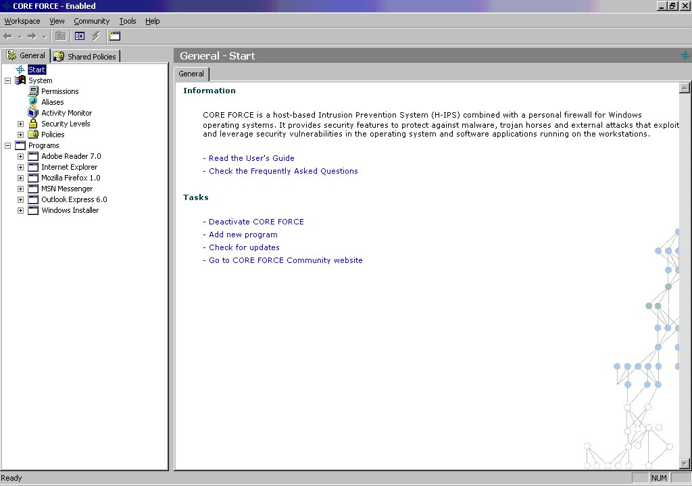Click the lightning bolt toolbar icon
Screen dimensions: 692x486
click(96, 37)
